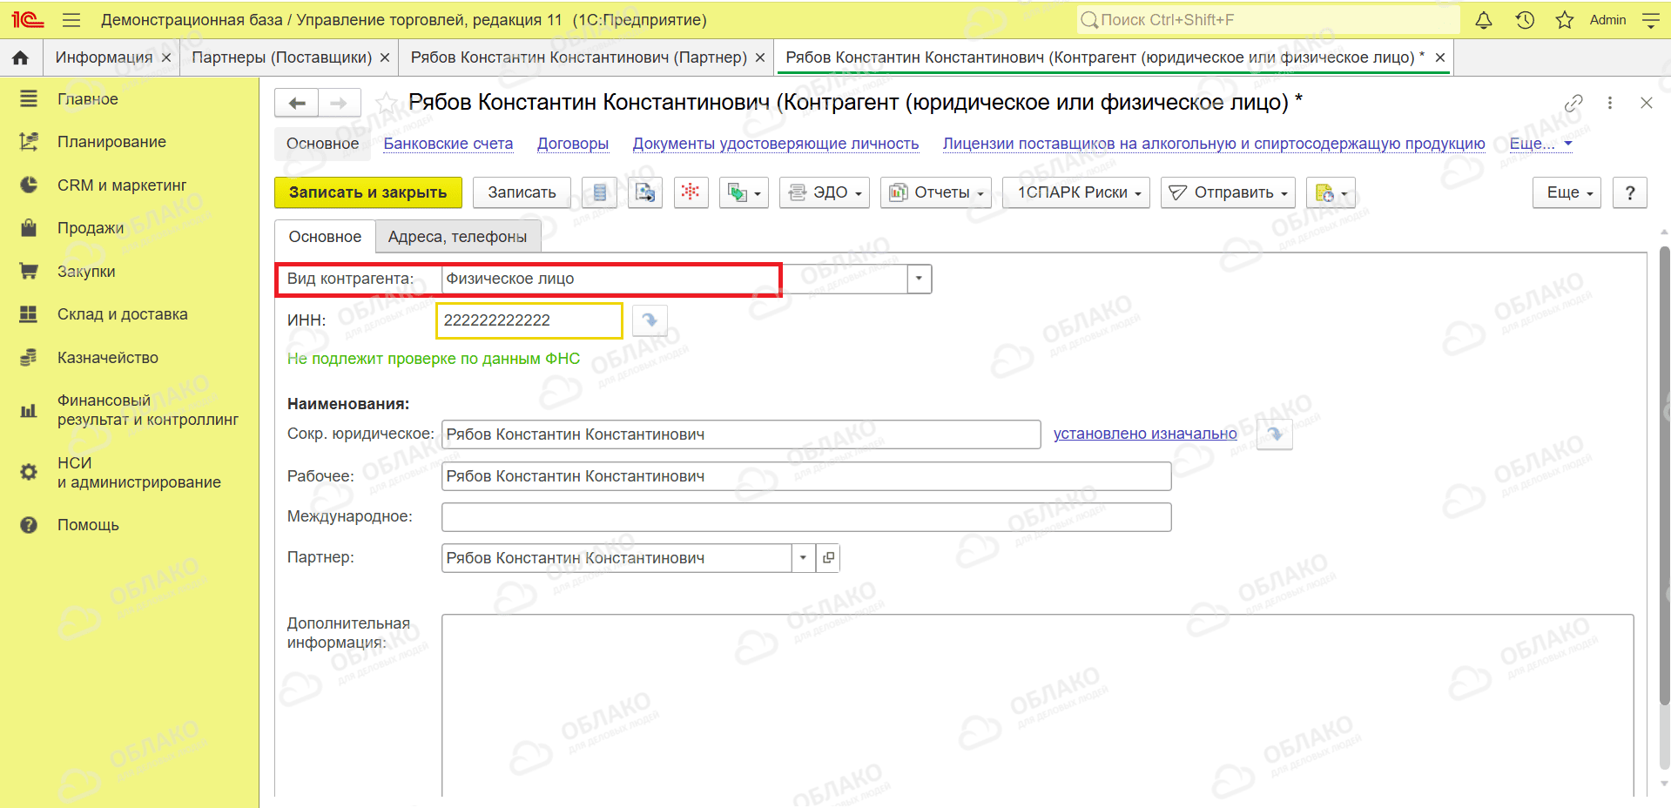Click into the ИНН input field
1671x808 pixels.
tap(529, 320)
